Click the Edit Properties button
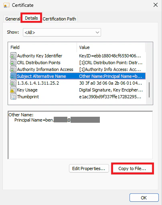 tap(89, 168)
